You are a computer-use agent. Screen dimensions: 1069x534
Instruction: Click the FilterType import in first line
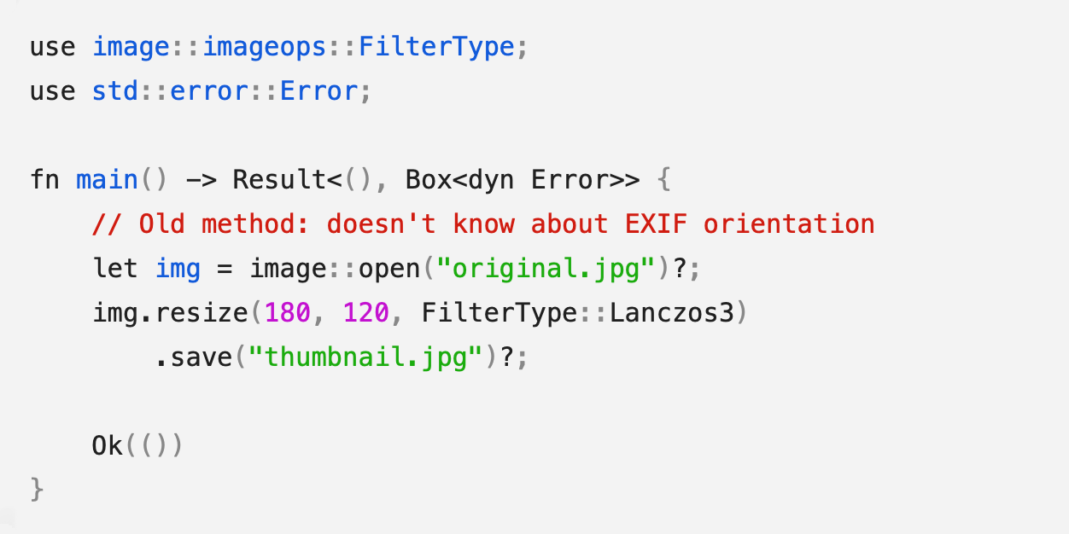click(x=435, y=46)
